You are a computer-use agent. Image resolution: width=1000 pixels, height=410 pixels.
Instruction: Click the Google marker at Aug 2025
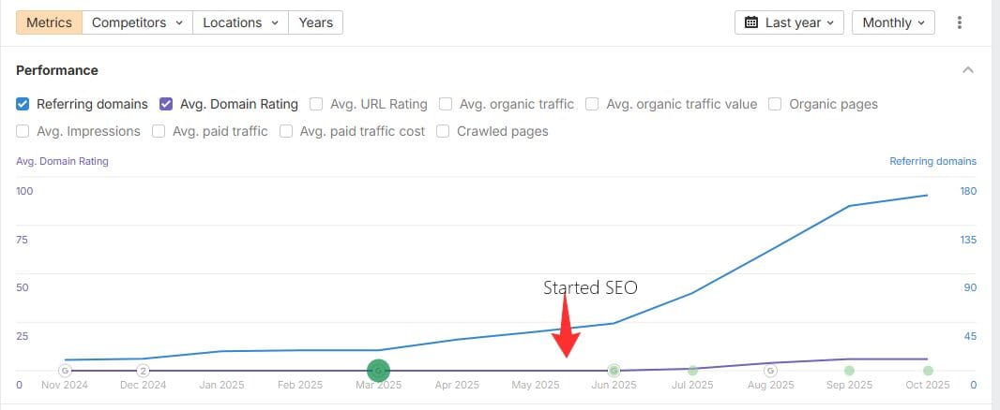[770, 371]
